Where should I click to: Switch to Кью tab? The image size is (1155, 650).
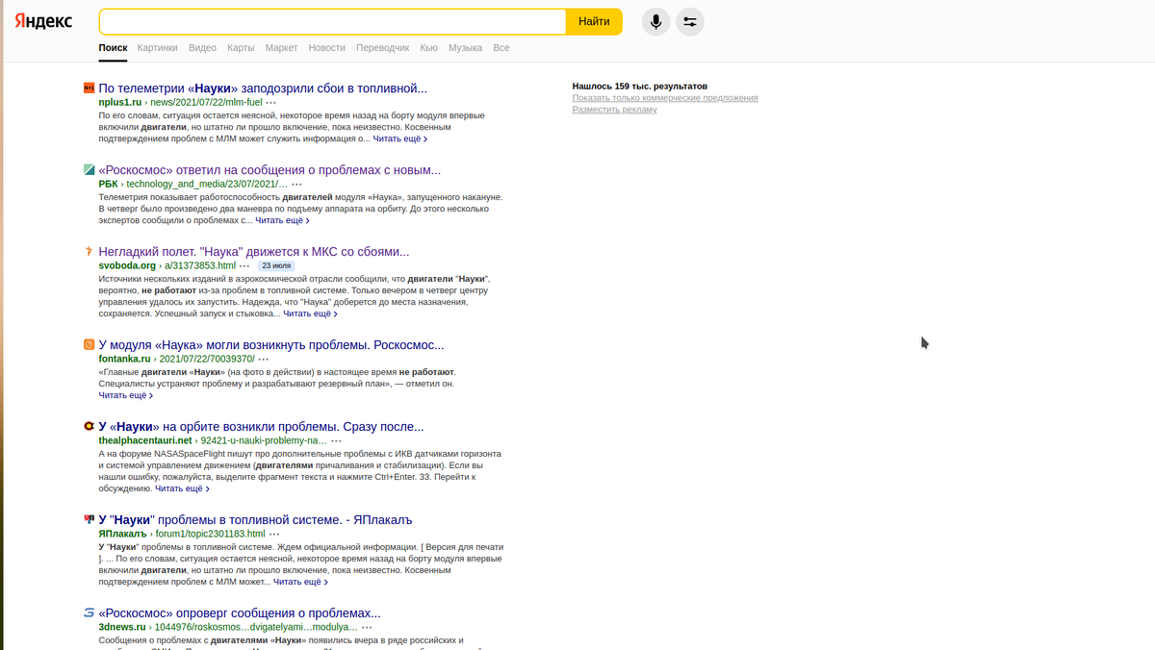tap(429, 48)
